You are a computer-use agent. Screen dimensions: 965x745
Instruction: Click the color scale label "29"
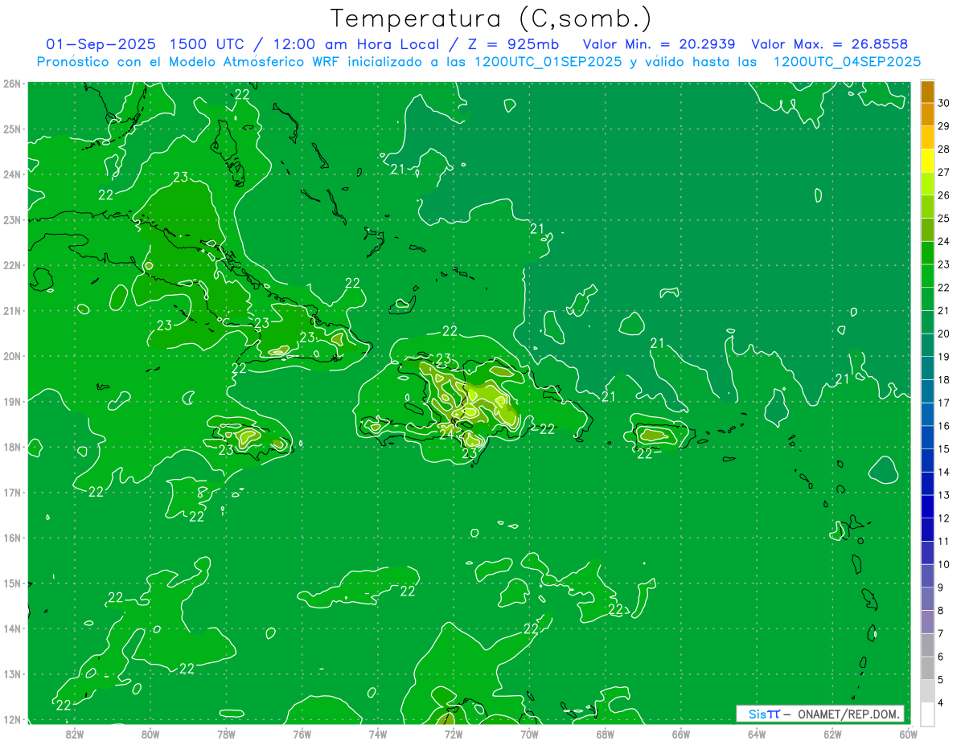(x=943, y=126)
